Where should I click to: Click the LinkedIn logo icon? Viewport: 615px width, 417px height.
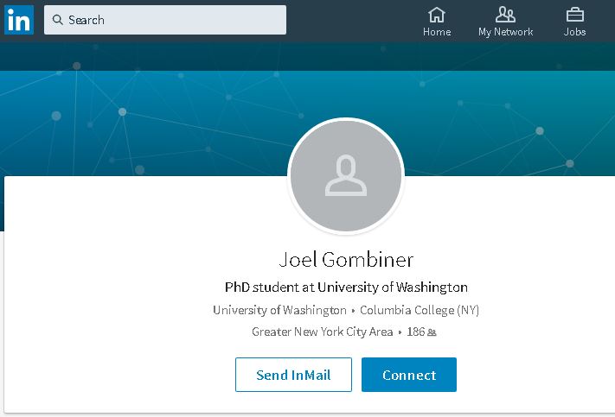18,19
